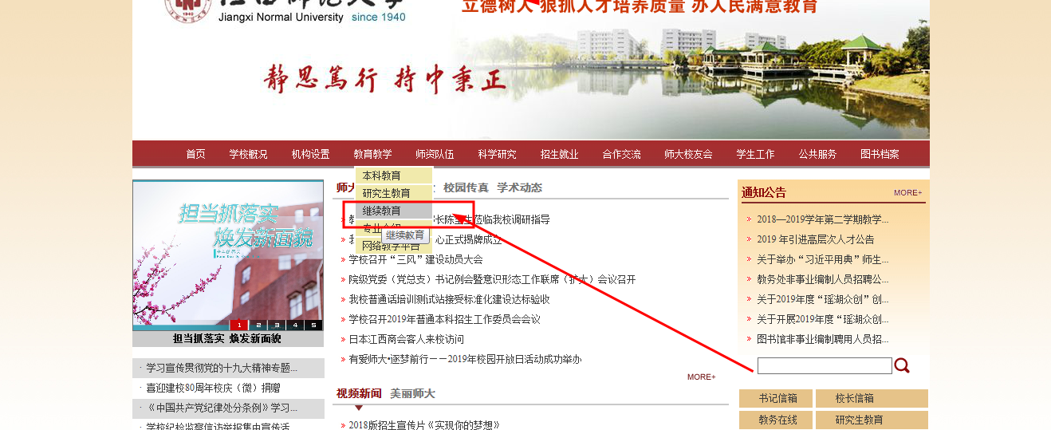Open the 师资队伍 nav menu
The height and width of the screenshot is (430, 1051).
[x=435, y=154]
